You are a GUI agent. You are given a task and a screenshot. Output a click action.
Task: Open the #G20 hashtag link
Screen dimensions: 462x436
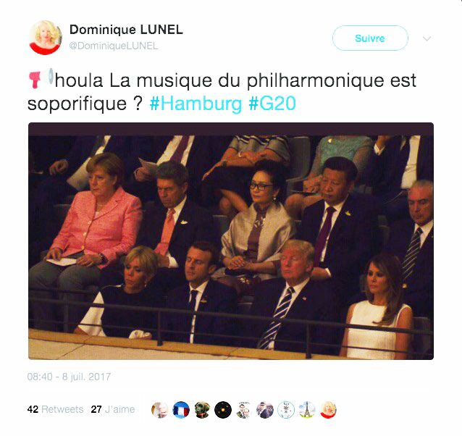click(272, 104)
